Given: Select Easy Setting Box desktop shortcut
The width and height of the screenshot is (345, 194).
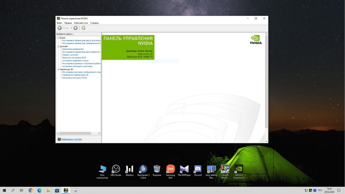Looking at the screenshot, I should [211, 172].
